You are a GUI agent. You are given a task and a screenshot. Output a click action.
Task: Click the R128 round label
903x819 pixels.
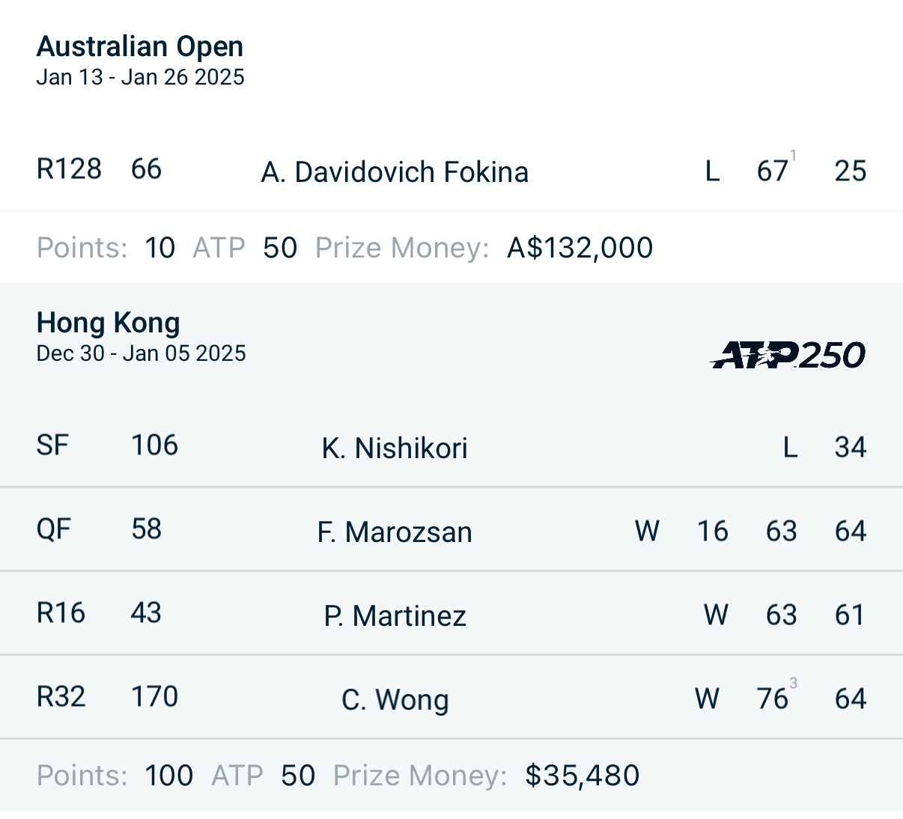(x=69, y=169)
